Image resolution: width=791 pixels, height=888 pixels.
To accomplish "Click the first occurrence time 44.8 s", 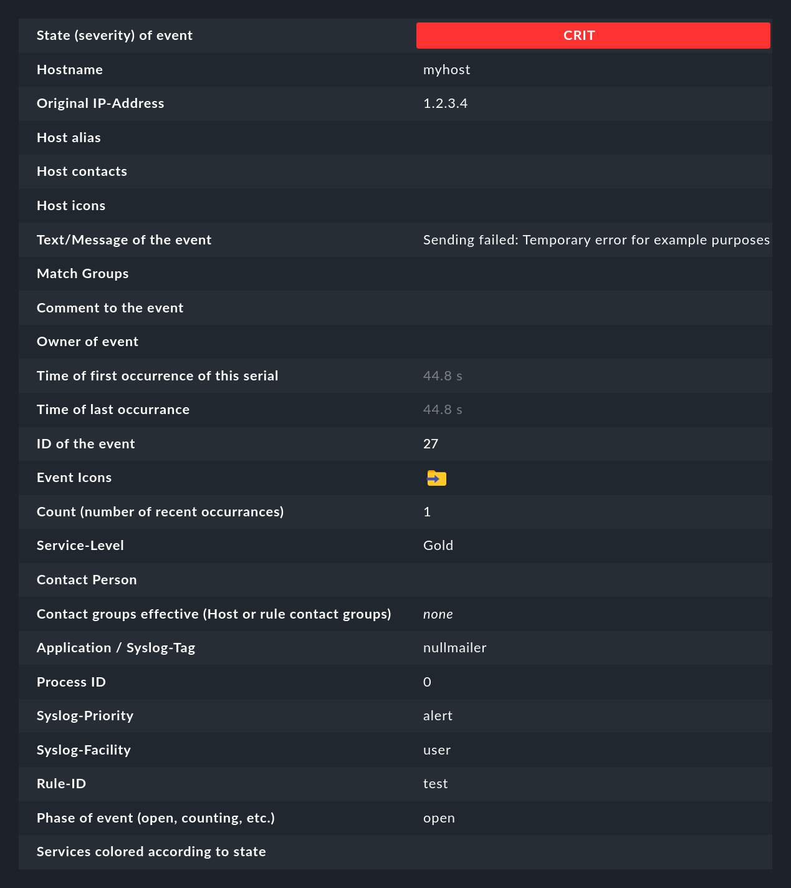I will [x=443, y=375].
